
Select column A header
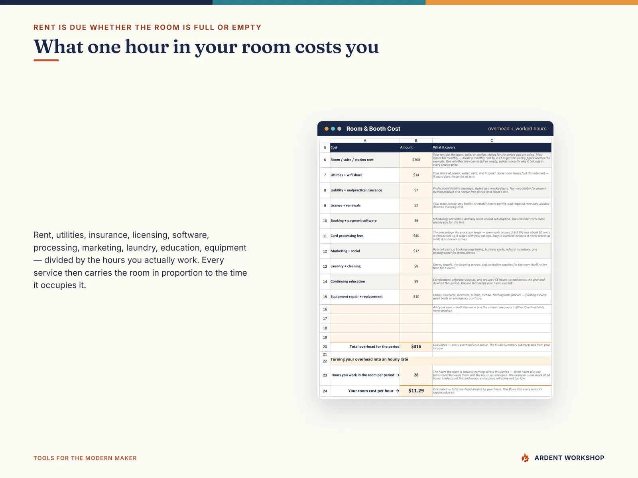(x=365, y=141)
